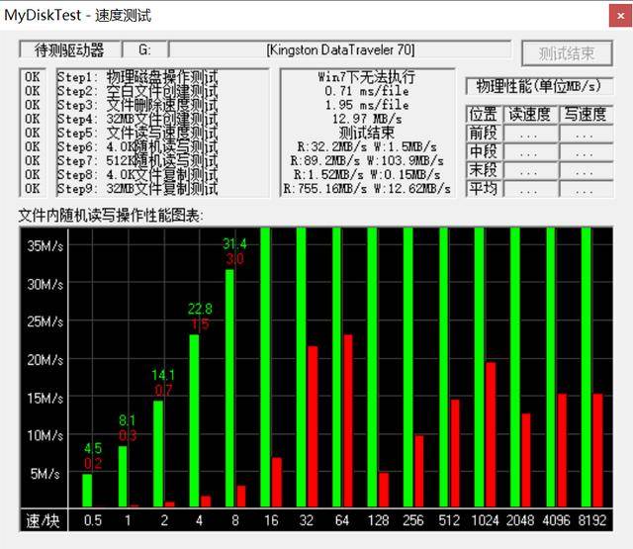Click the 平均 row label
The height and width of the screenshot is (549, 633).
point(484,189)
